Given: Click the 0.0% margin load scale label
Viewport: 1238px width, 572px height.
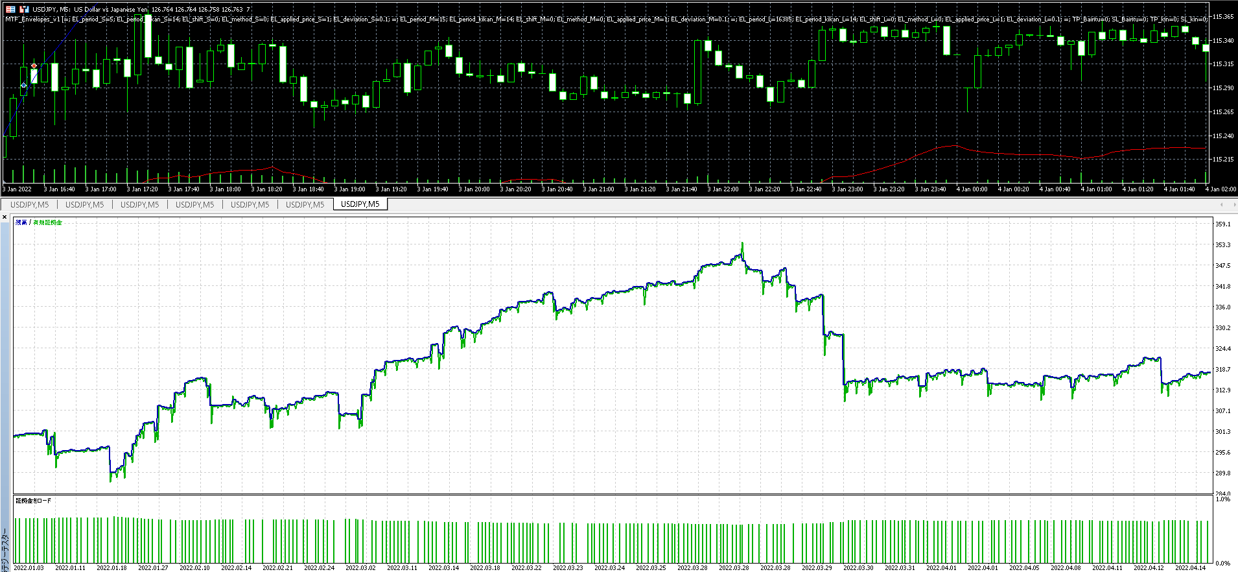Looking at the screenshot, I should tap(1222, 564).
